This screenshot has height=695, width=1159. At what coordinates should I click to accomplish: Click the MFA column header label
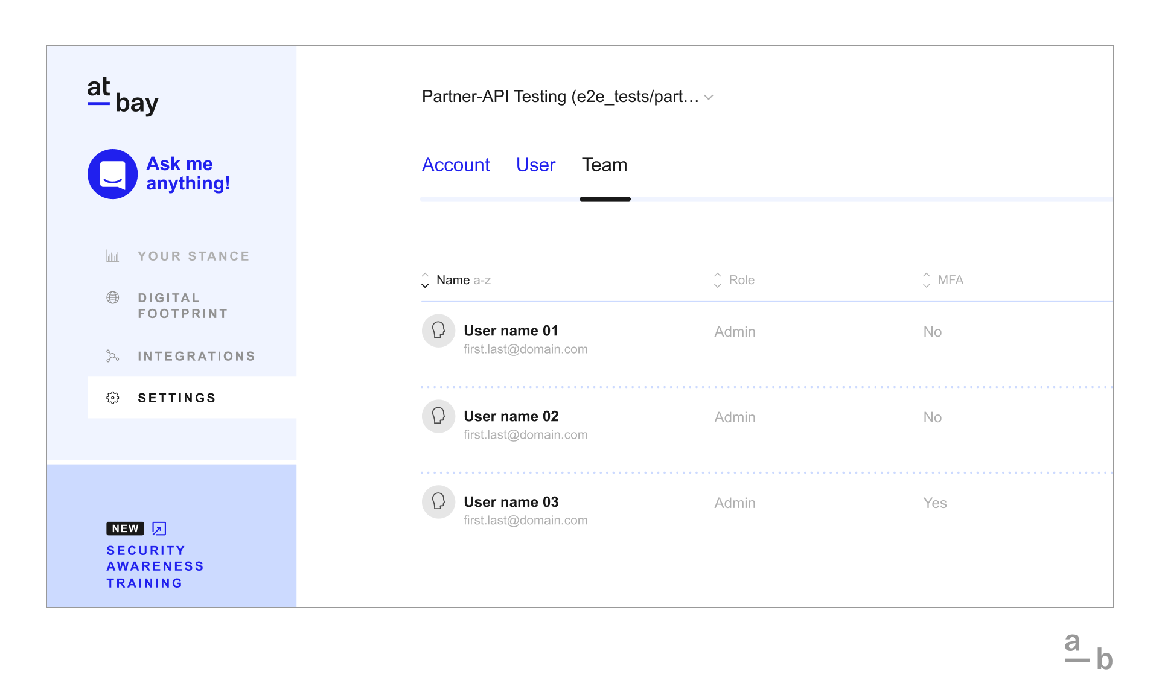[x=951, y=280]
